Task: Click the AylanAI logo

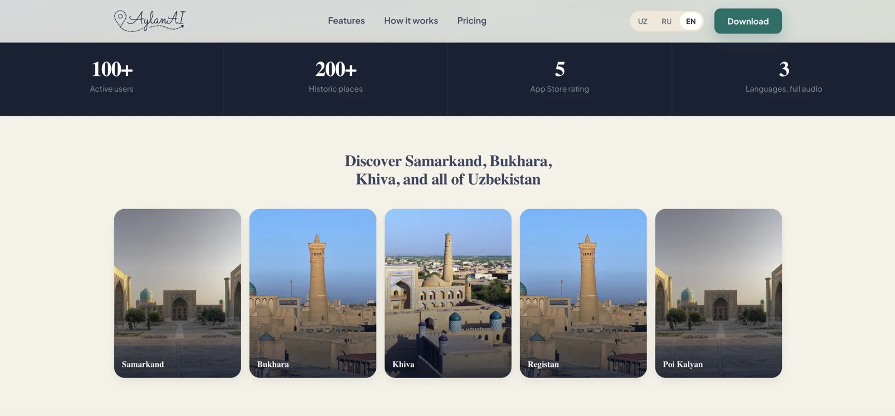Action: (x=149, y=21)
